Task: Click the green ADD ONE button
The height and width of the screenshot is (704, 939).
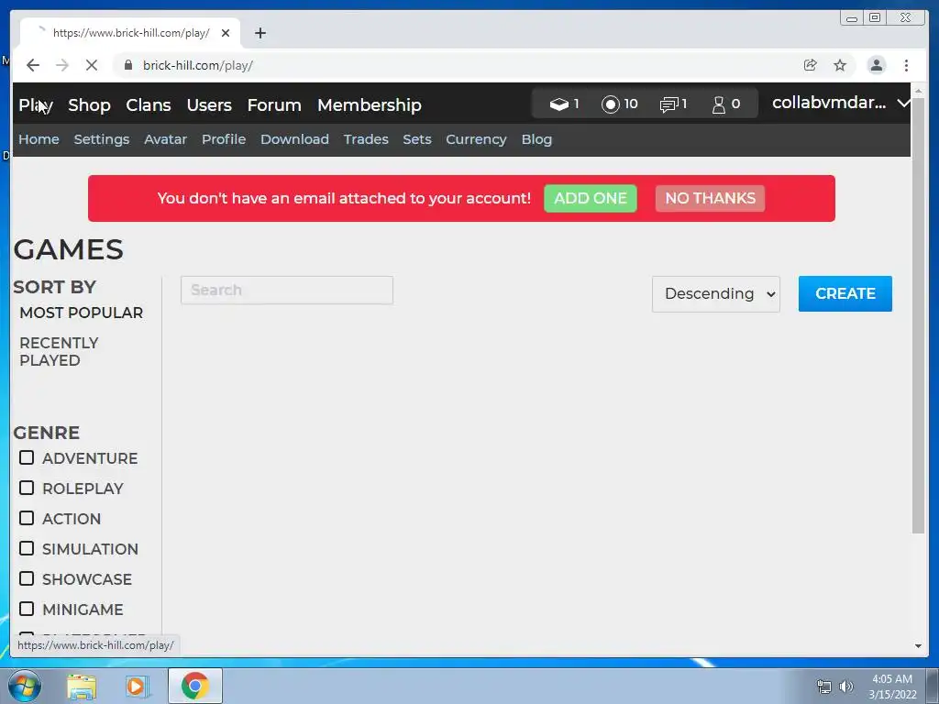Action: pyautogui.click(x=591, y=198)
